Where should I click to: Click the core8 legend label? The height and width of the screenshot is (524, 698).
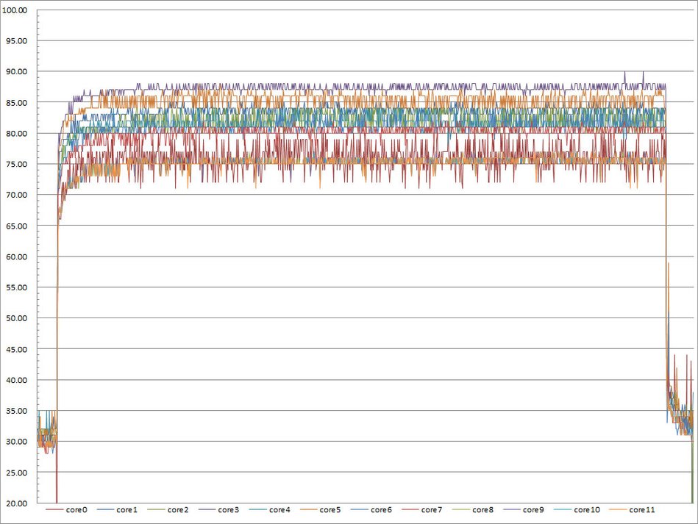pos(483,510)
